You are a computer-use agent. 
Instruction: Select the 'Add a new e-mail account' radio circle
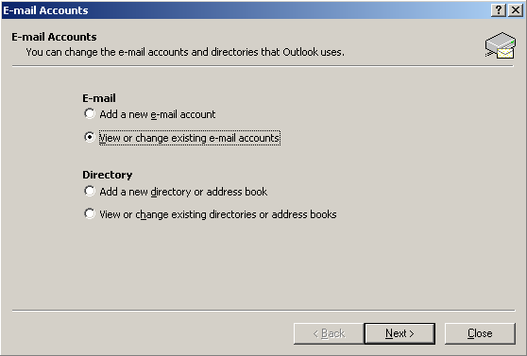(x=90, y=113)
